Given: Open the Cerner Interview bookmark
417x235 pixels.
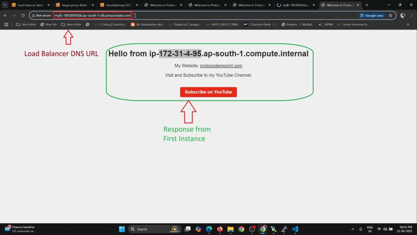Looking at the screenshot, I should [x=353, y=24].
